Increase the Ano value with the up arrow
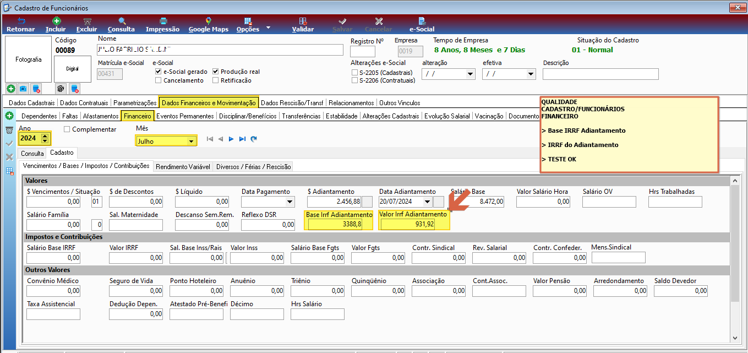Screen dimensions: 748x353 click(x=45, y=135)
